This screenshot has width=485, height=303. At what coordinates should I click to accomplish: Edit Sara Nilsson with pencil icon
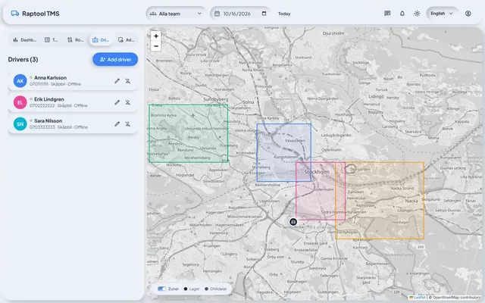pyautogui.click(x=117, y=124)
